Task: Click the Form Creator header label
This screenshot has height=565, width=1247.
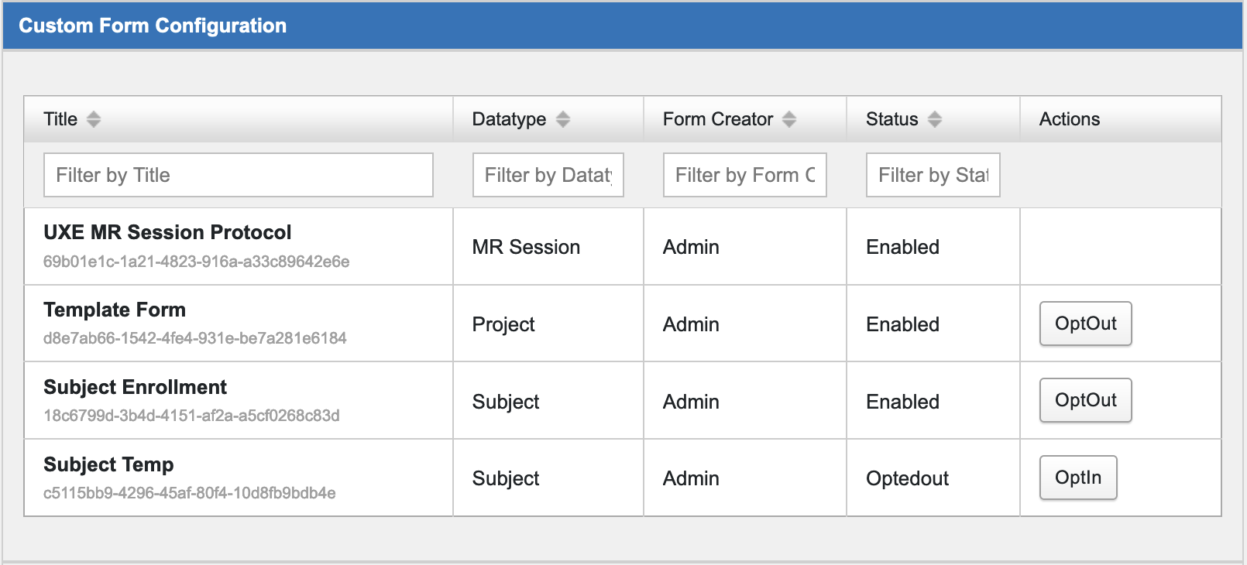Action: pos(717,119)
